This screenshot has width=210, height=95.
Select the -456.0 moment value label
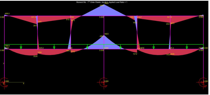pyautogui.click(x=7, y=14)
